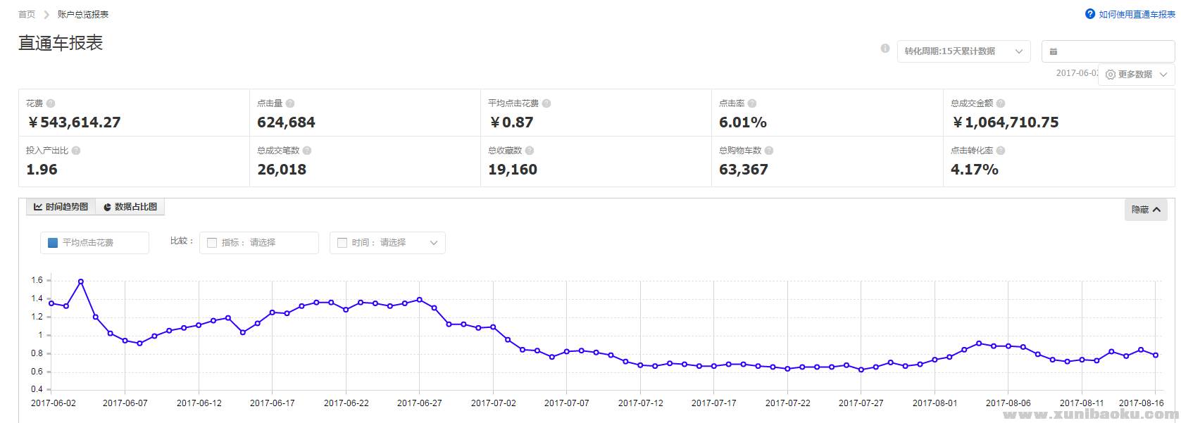This screenshot has height=423, width=1181.
Task: Open the help tooltip for 点击率
Action: click(x=752, y=103)
